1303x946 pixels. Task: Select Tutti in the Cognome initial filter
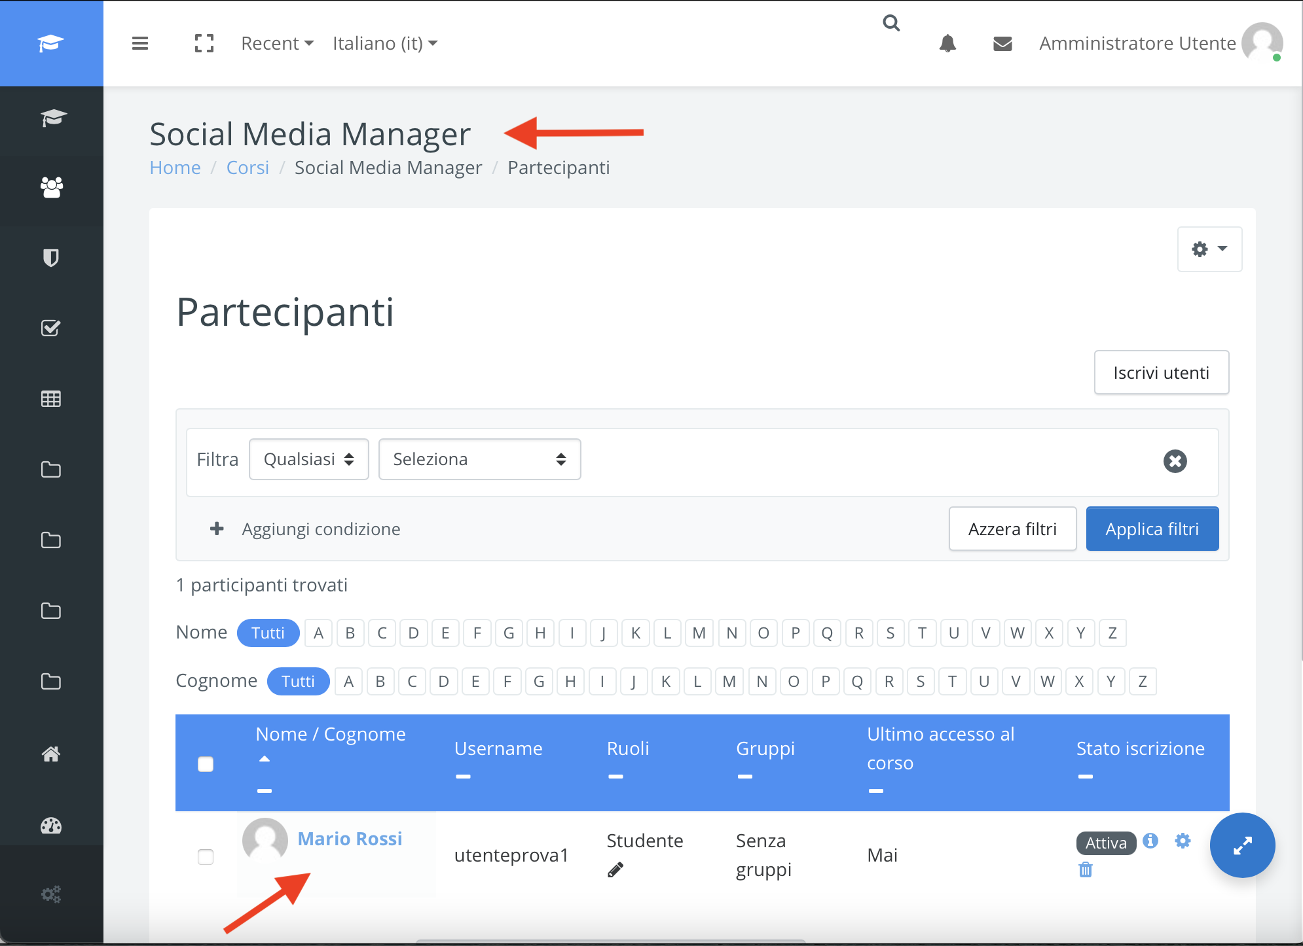[x=298, y=681]
